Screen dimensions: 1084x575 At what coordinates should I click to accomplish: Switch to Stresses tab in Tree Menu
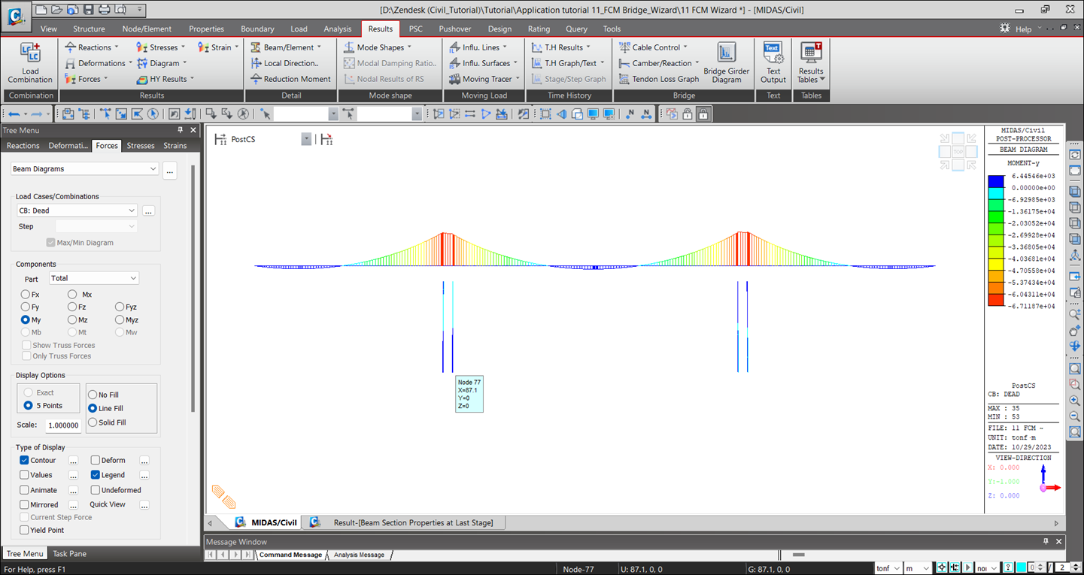(141, 146)
